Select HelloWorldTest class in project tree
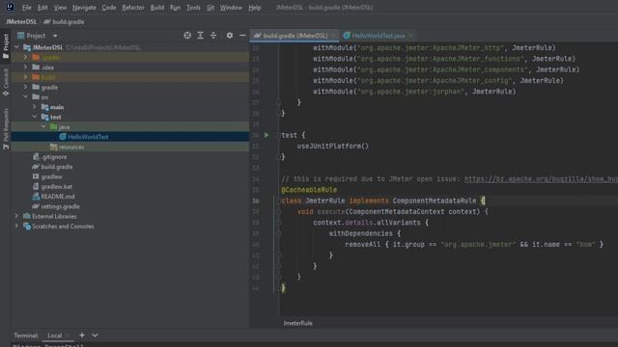 pyautogui.click(x=129, y=137)
